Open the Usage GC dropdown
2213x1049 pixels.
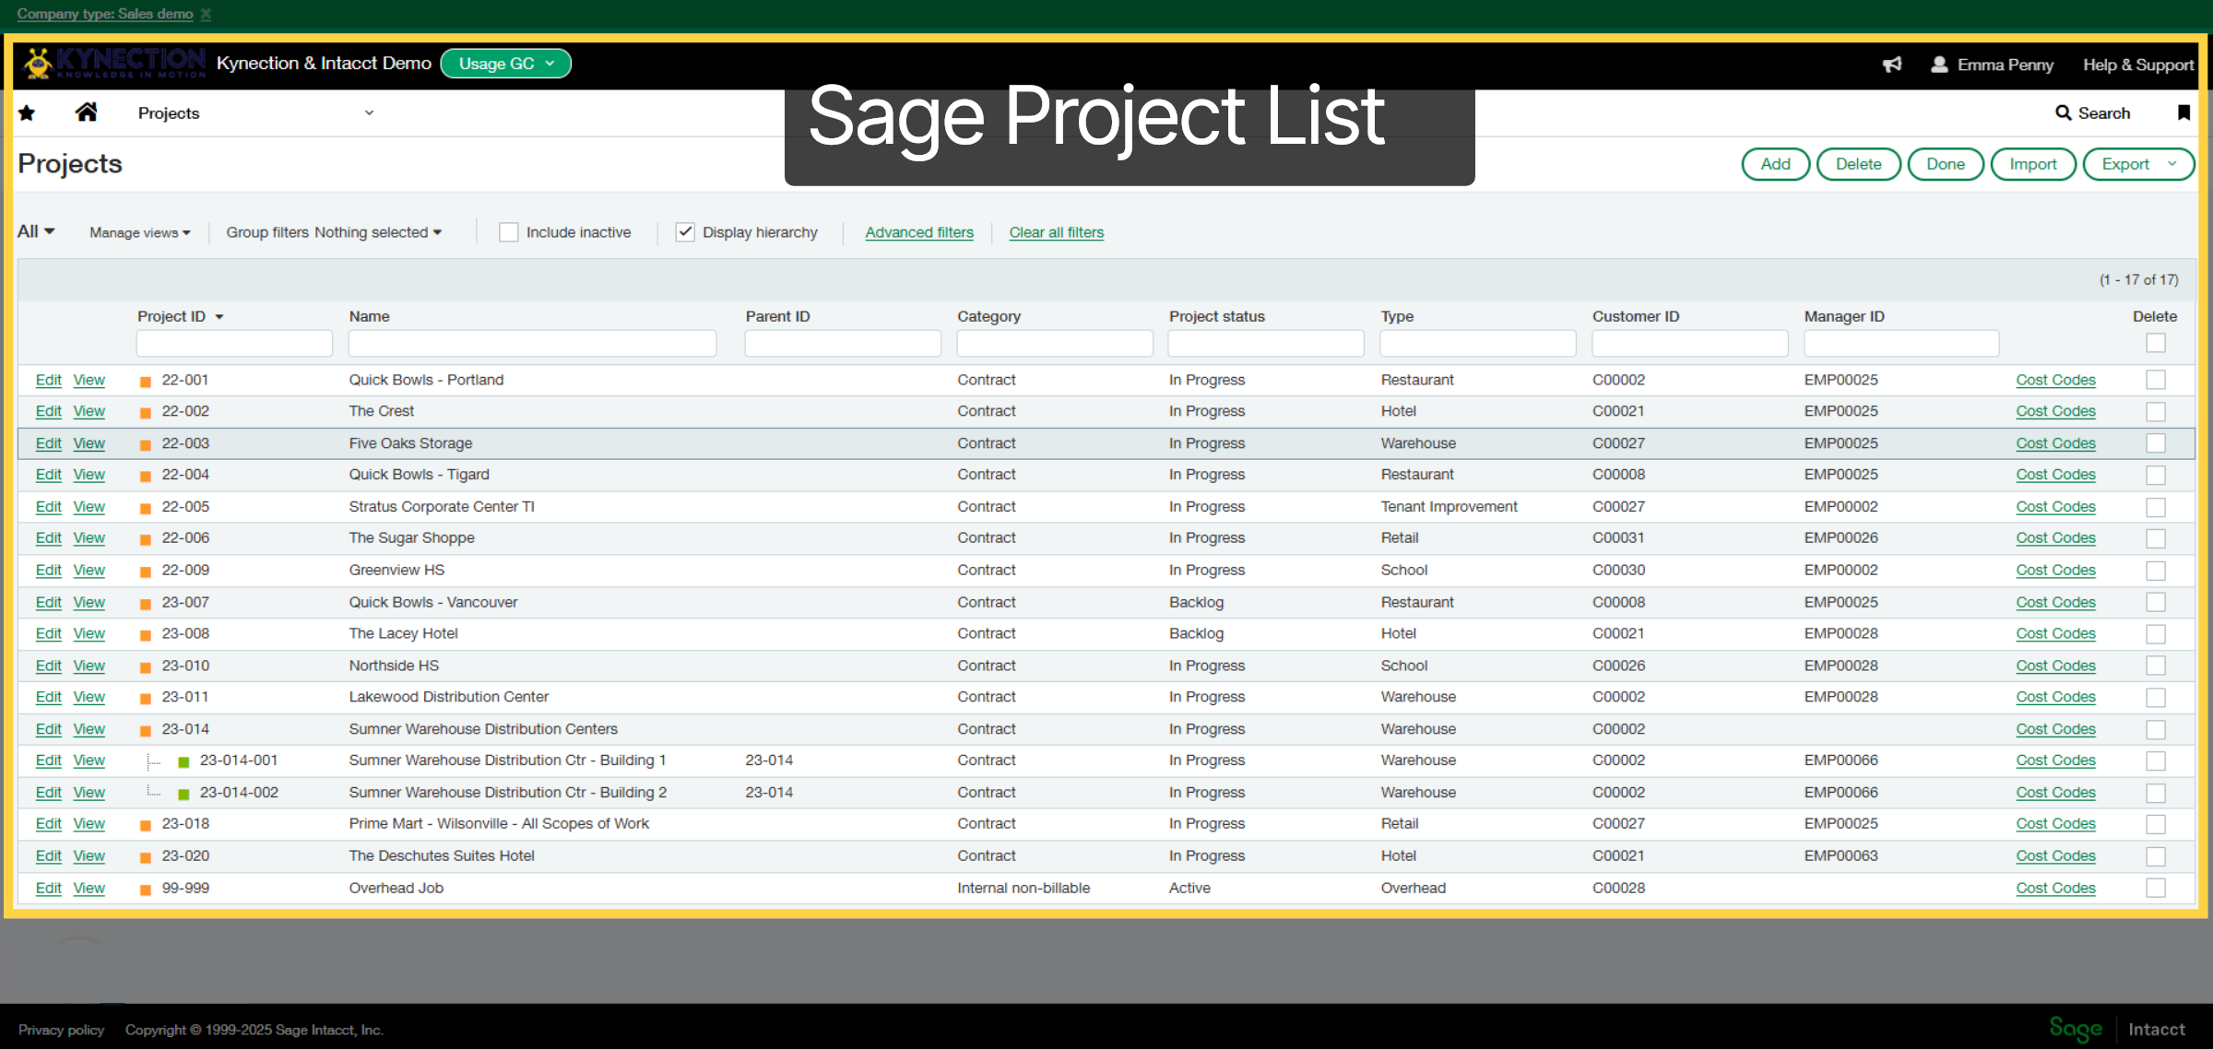pyautogui.click(x=506, y=64)
